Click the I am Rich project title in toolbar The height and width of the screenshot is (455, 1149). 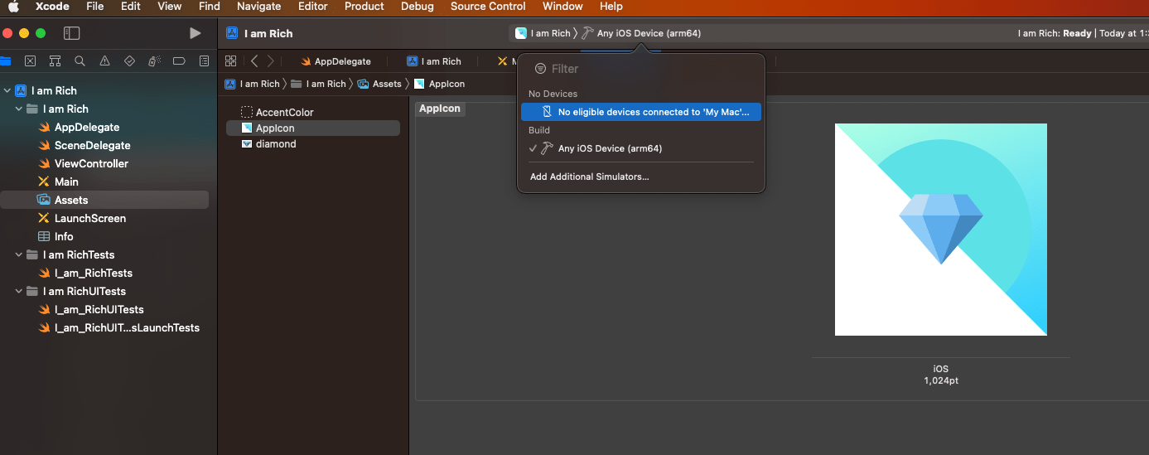click(x=268, y=34)
